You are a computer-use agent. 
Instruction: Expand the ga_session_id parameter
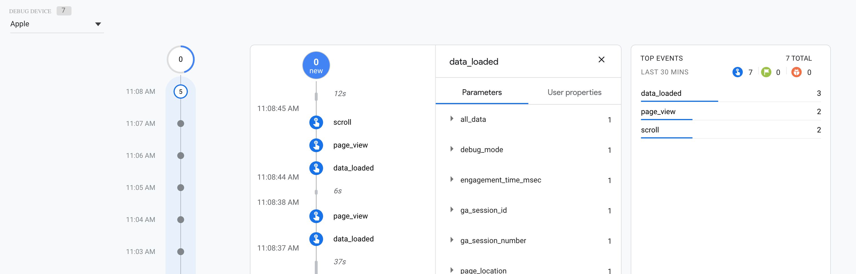tap(452, 209)
